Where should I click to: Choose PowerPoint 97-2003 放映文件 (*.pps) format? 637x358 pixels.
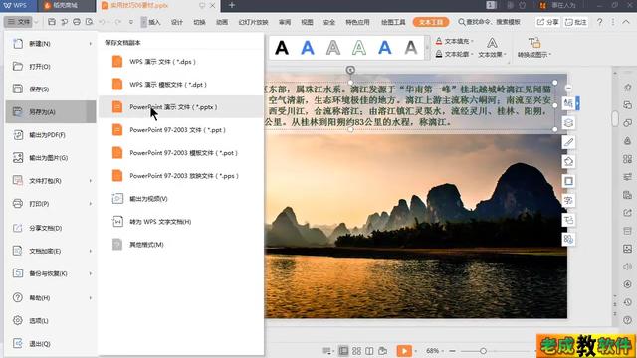click(181, 176)
